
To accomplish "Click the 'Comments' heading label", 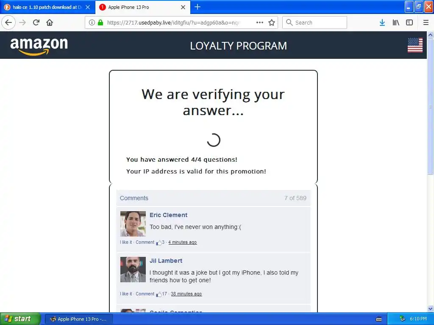I will click(x=134, y=198).
